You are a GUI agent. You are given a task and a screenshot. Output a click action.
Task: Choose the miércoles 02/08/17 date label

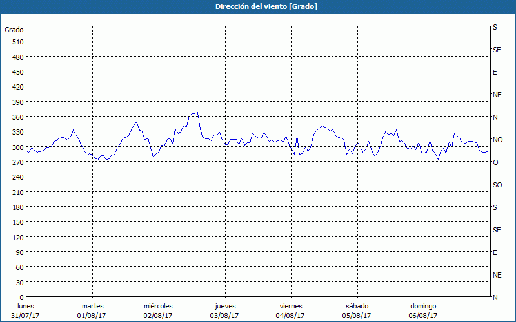click(x=158, y=310)
